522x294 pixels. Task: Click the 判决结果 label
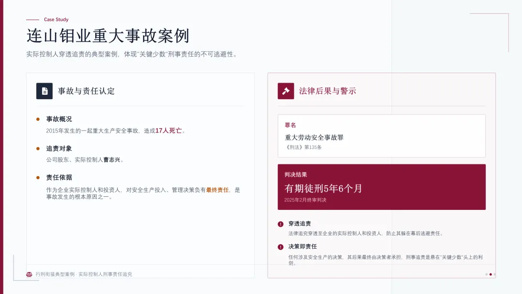click(296, 175)
